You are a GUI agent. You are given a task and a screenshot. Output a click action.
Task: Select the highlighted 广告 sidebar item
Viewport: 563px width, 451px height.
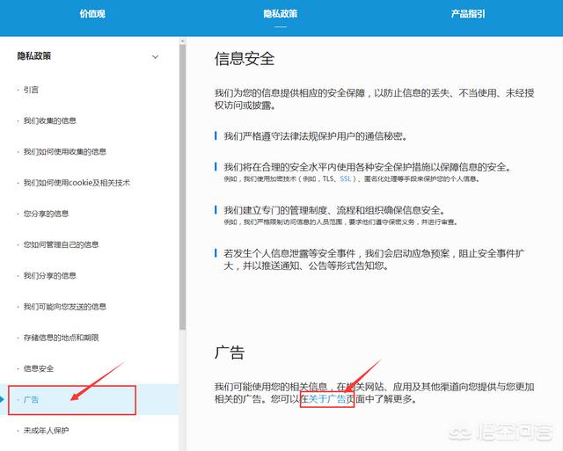click(x=89, y=399)
